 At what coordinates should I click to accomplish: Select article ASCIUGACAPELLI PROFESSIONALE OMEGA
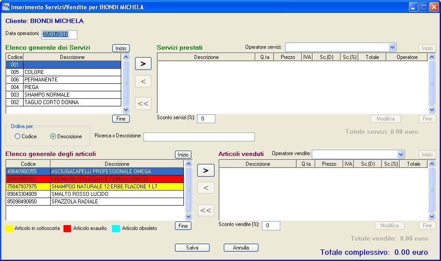(x=95, y=171)
